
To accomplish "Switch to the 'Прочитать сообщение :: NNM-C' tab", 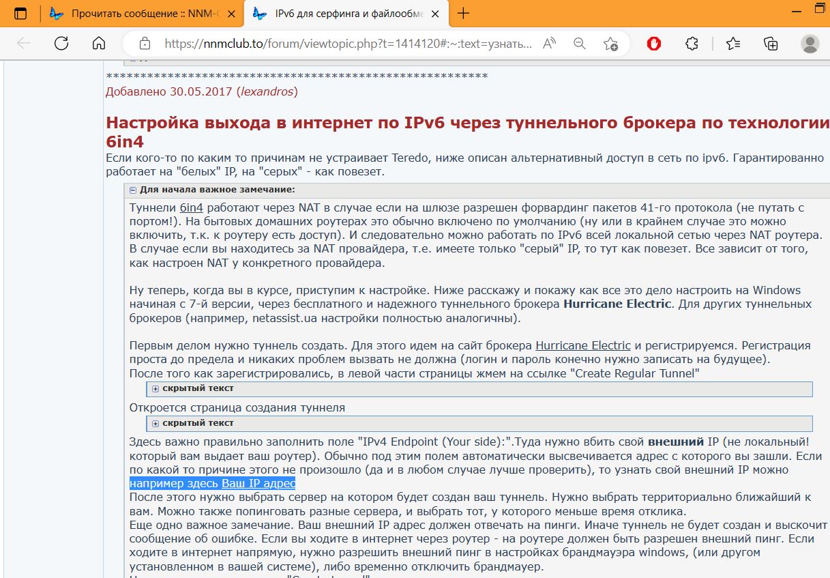I will pyautogui.click(x=143, y=13).
